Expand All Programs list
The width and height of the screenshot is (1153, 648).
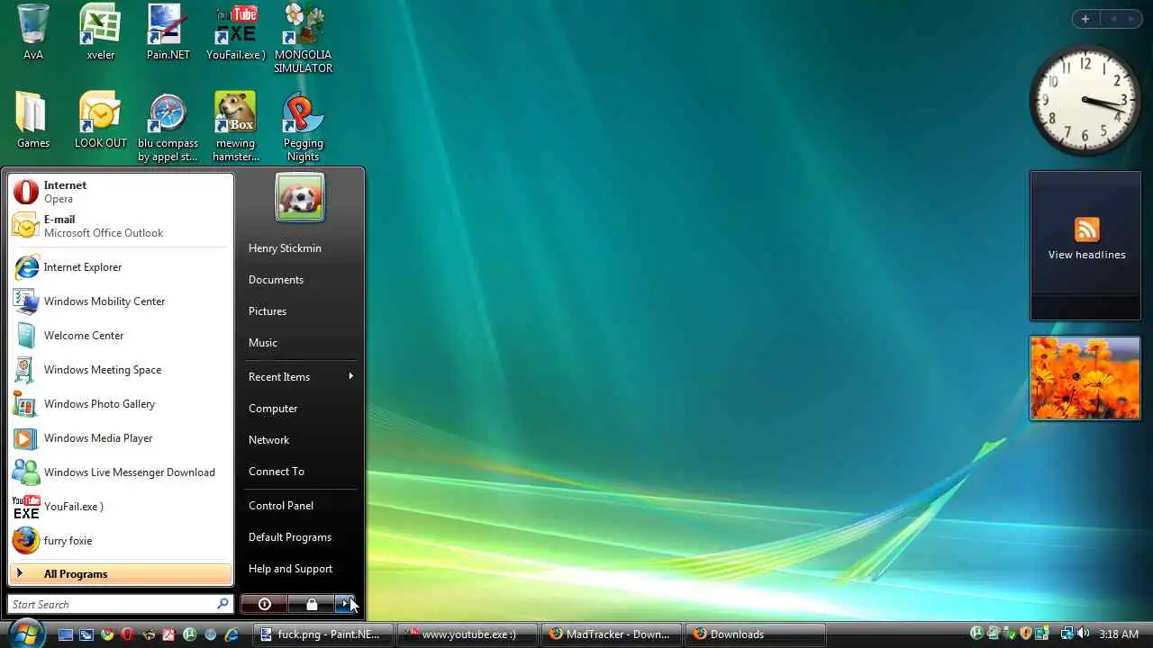[x=121, y=574]
